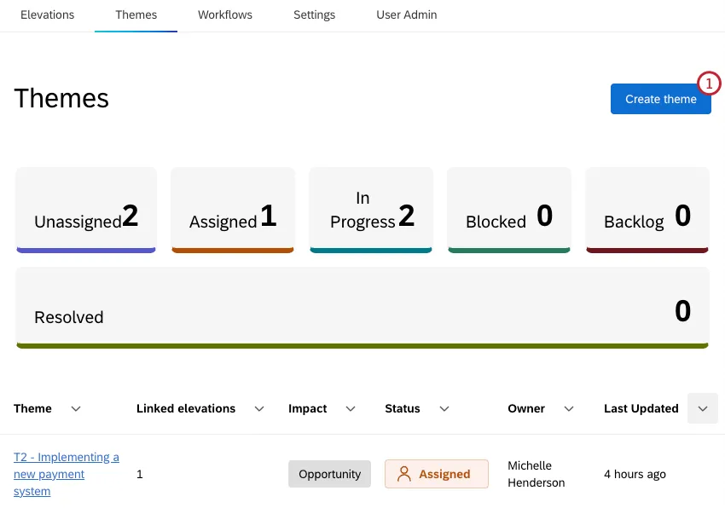Click the Opportunity impact tag
725x508 pixels.
(x=329, y=474)
